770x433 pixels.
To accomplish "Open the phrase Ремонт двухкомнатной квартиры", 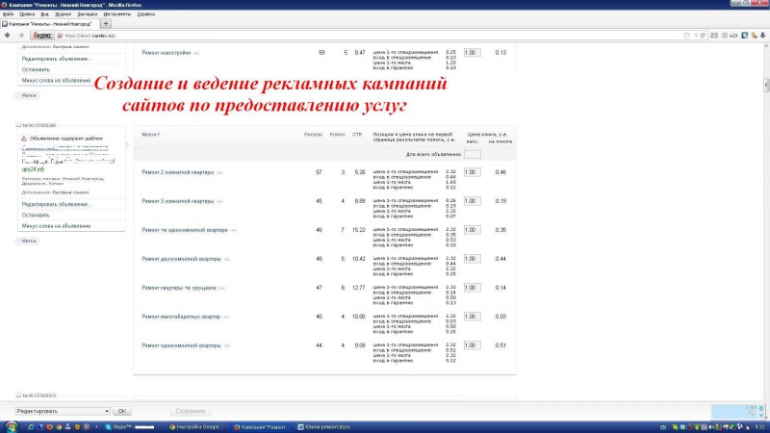I will 181,259.
